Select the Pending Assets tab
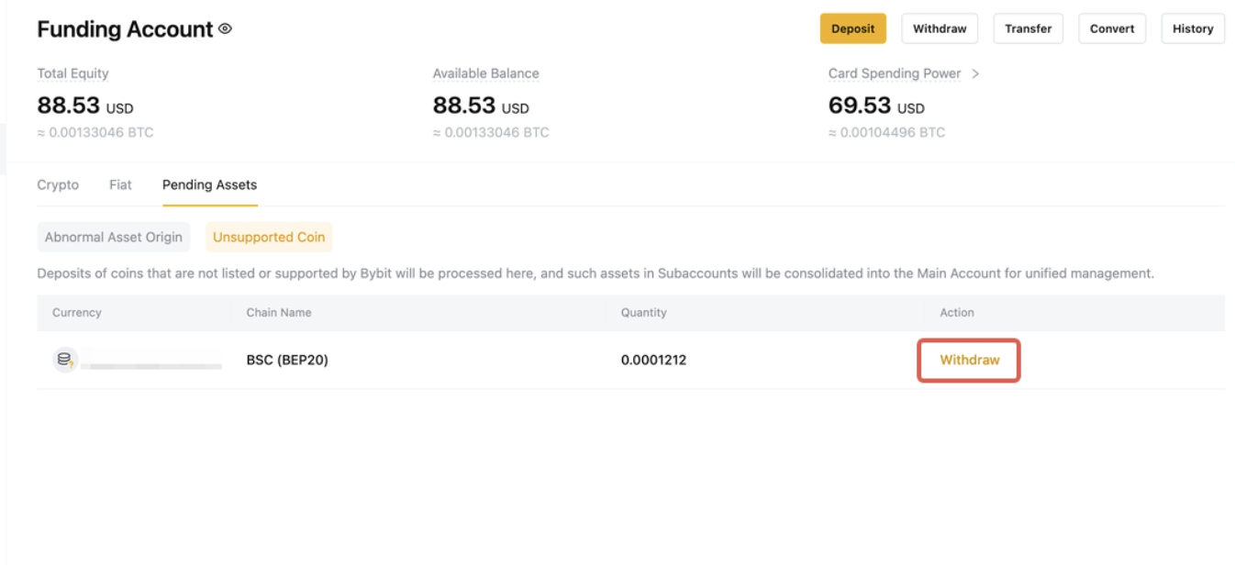Screen dimensions: 1235x568 tap(209, 184)
